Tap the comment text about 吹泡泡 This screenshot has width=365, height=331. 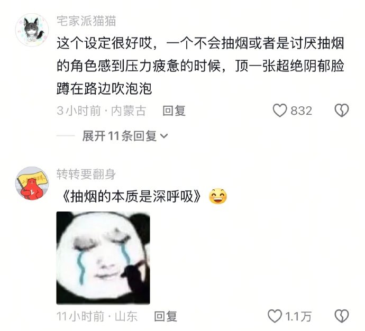200,66
